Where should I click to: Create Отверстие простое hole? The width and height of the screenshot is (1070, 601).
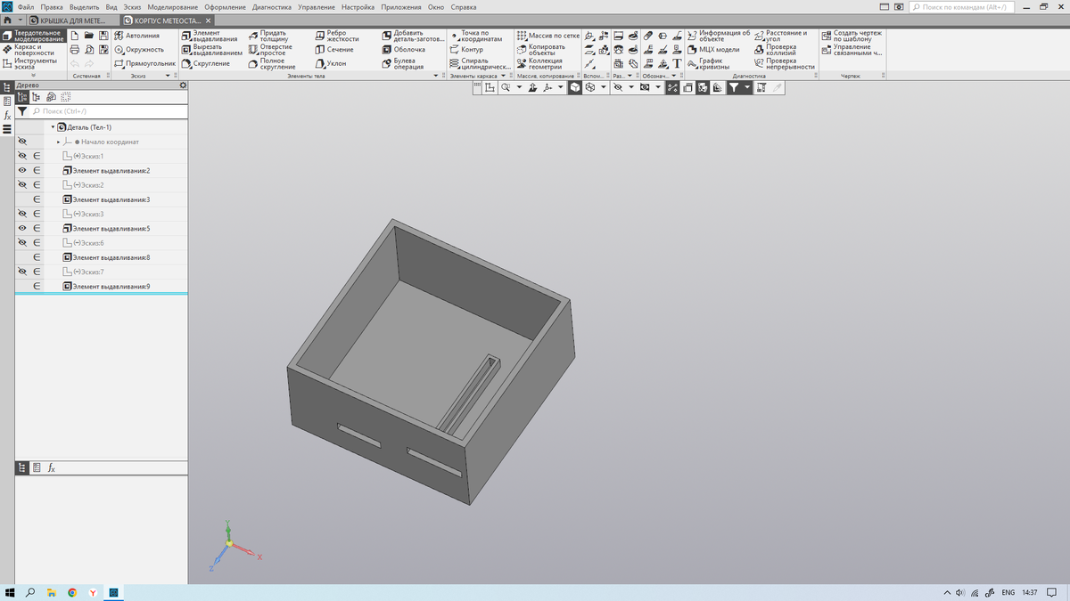270,50
